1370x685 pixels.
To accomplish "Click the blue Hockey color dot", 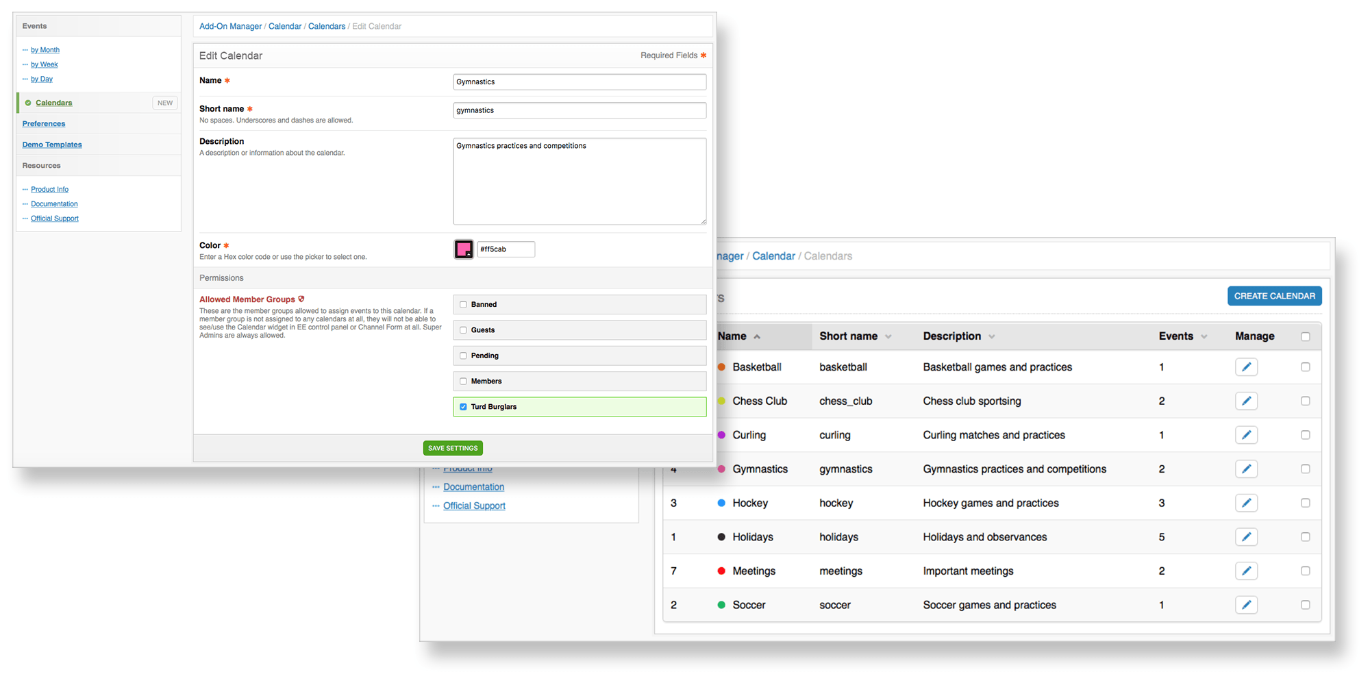I will 721,503.
